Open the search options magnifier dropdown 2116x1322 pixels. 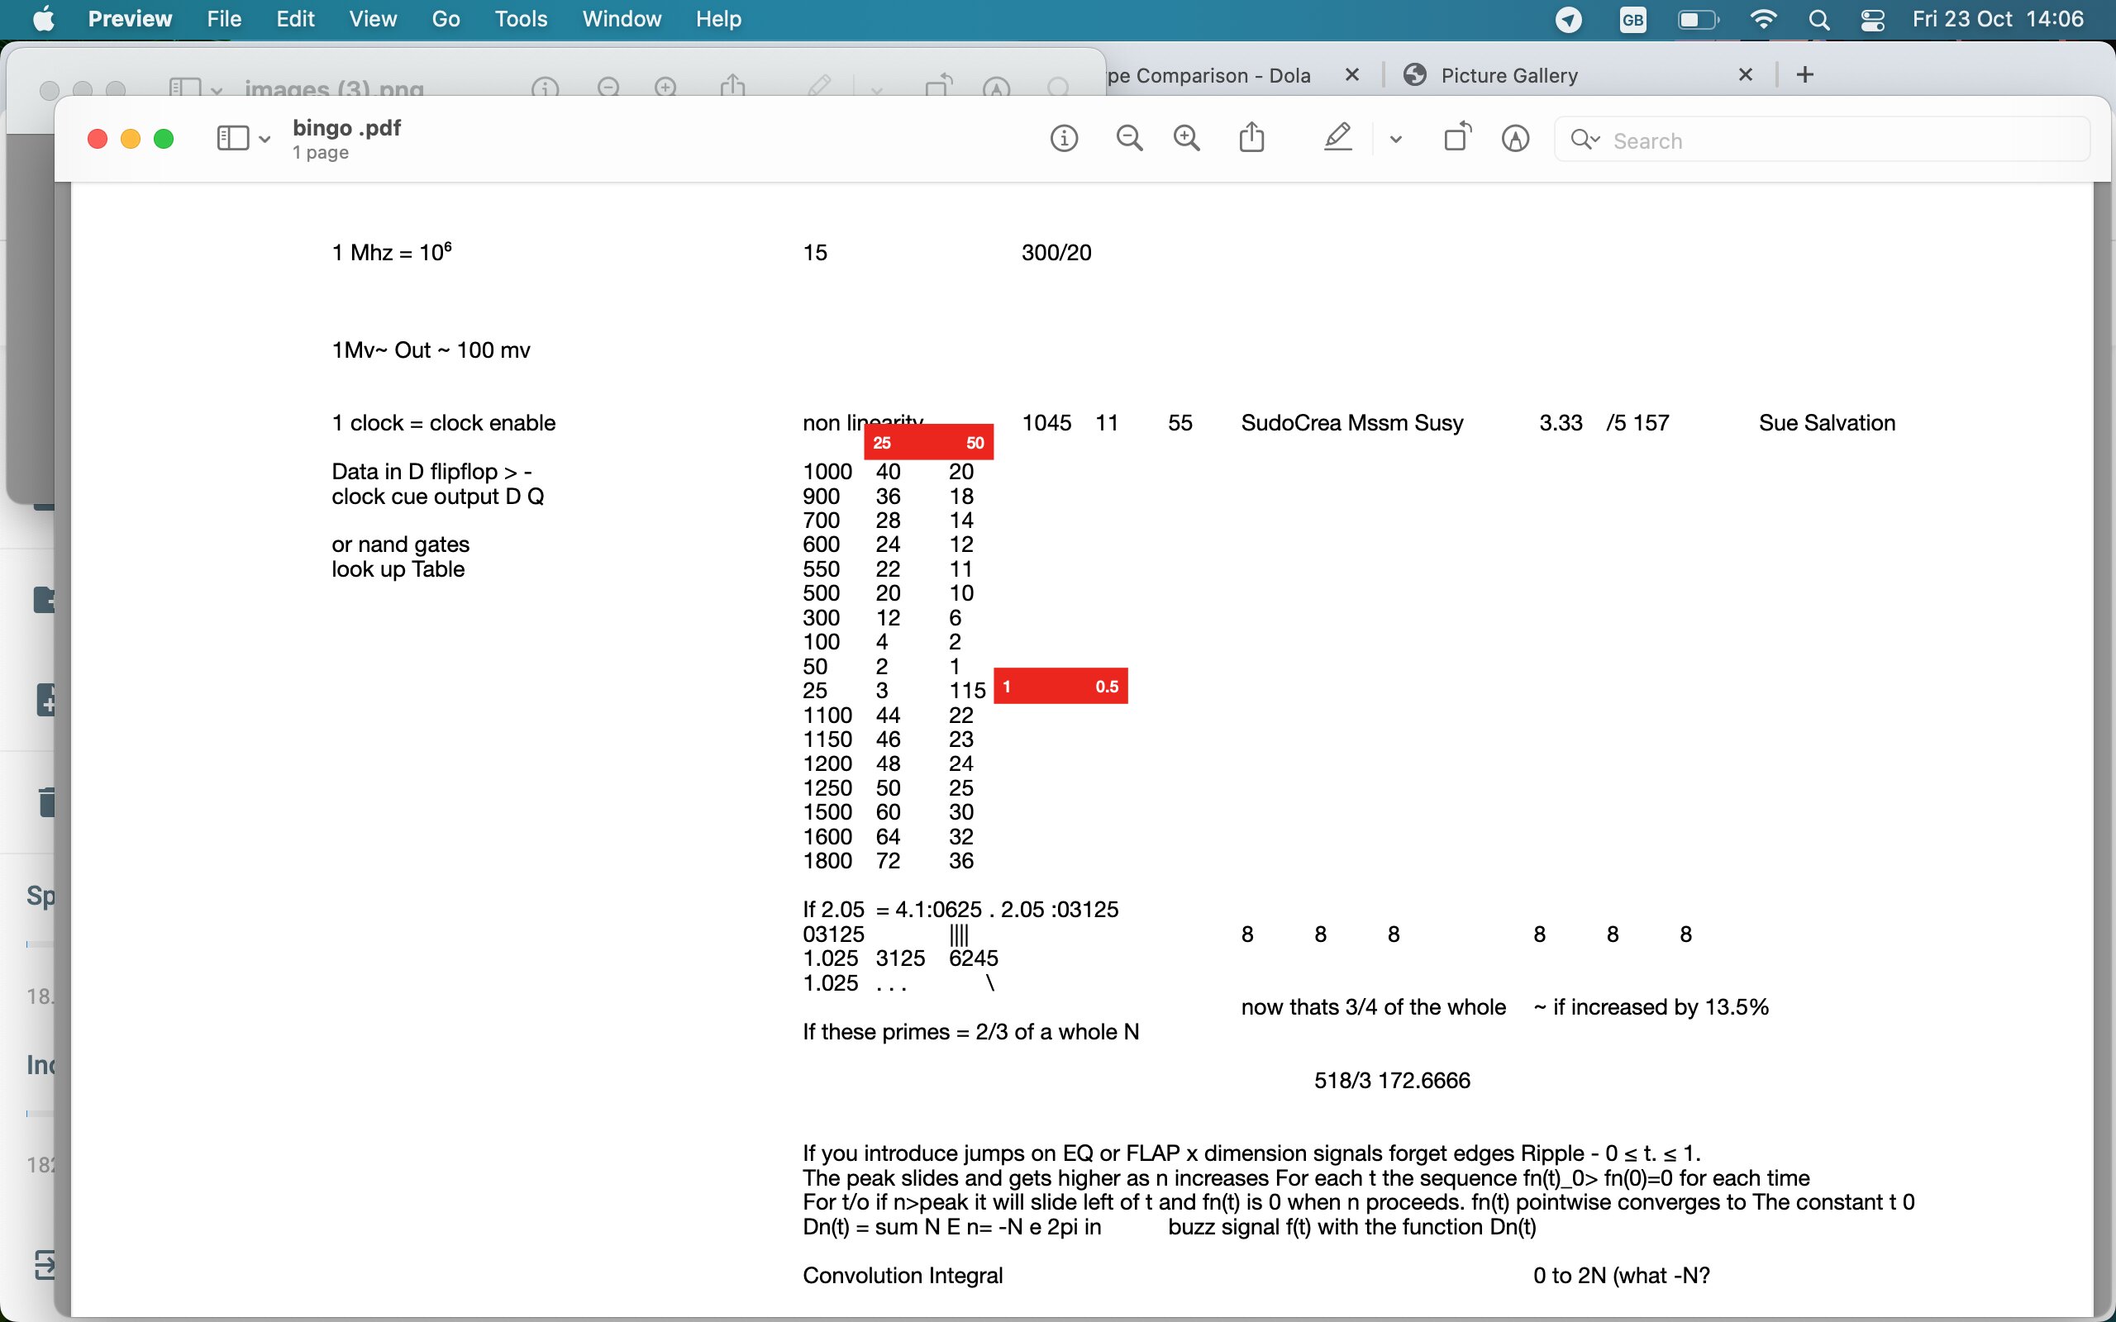click(1585, 140)
